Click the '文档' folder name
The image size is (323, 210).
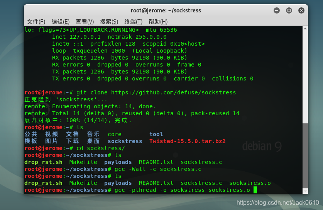point(72,134)
